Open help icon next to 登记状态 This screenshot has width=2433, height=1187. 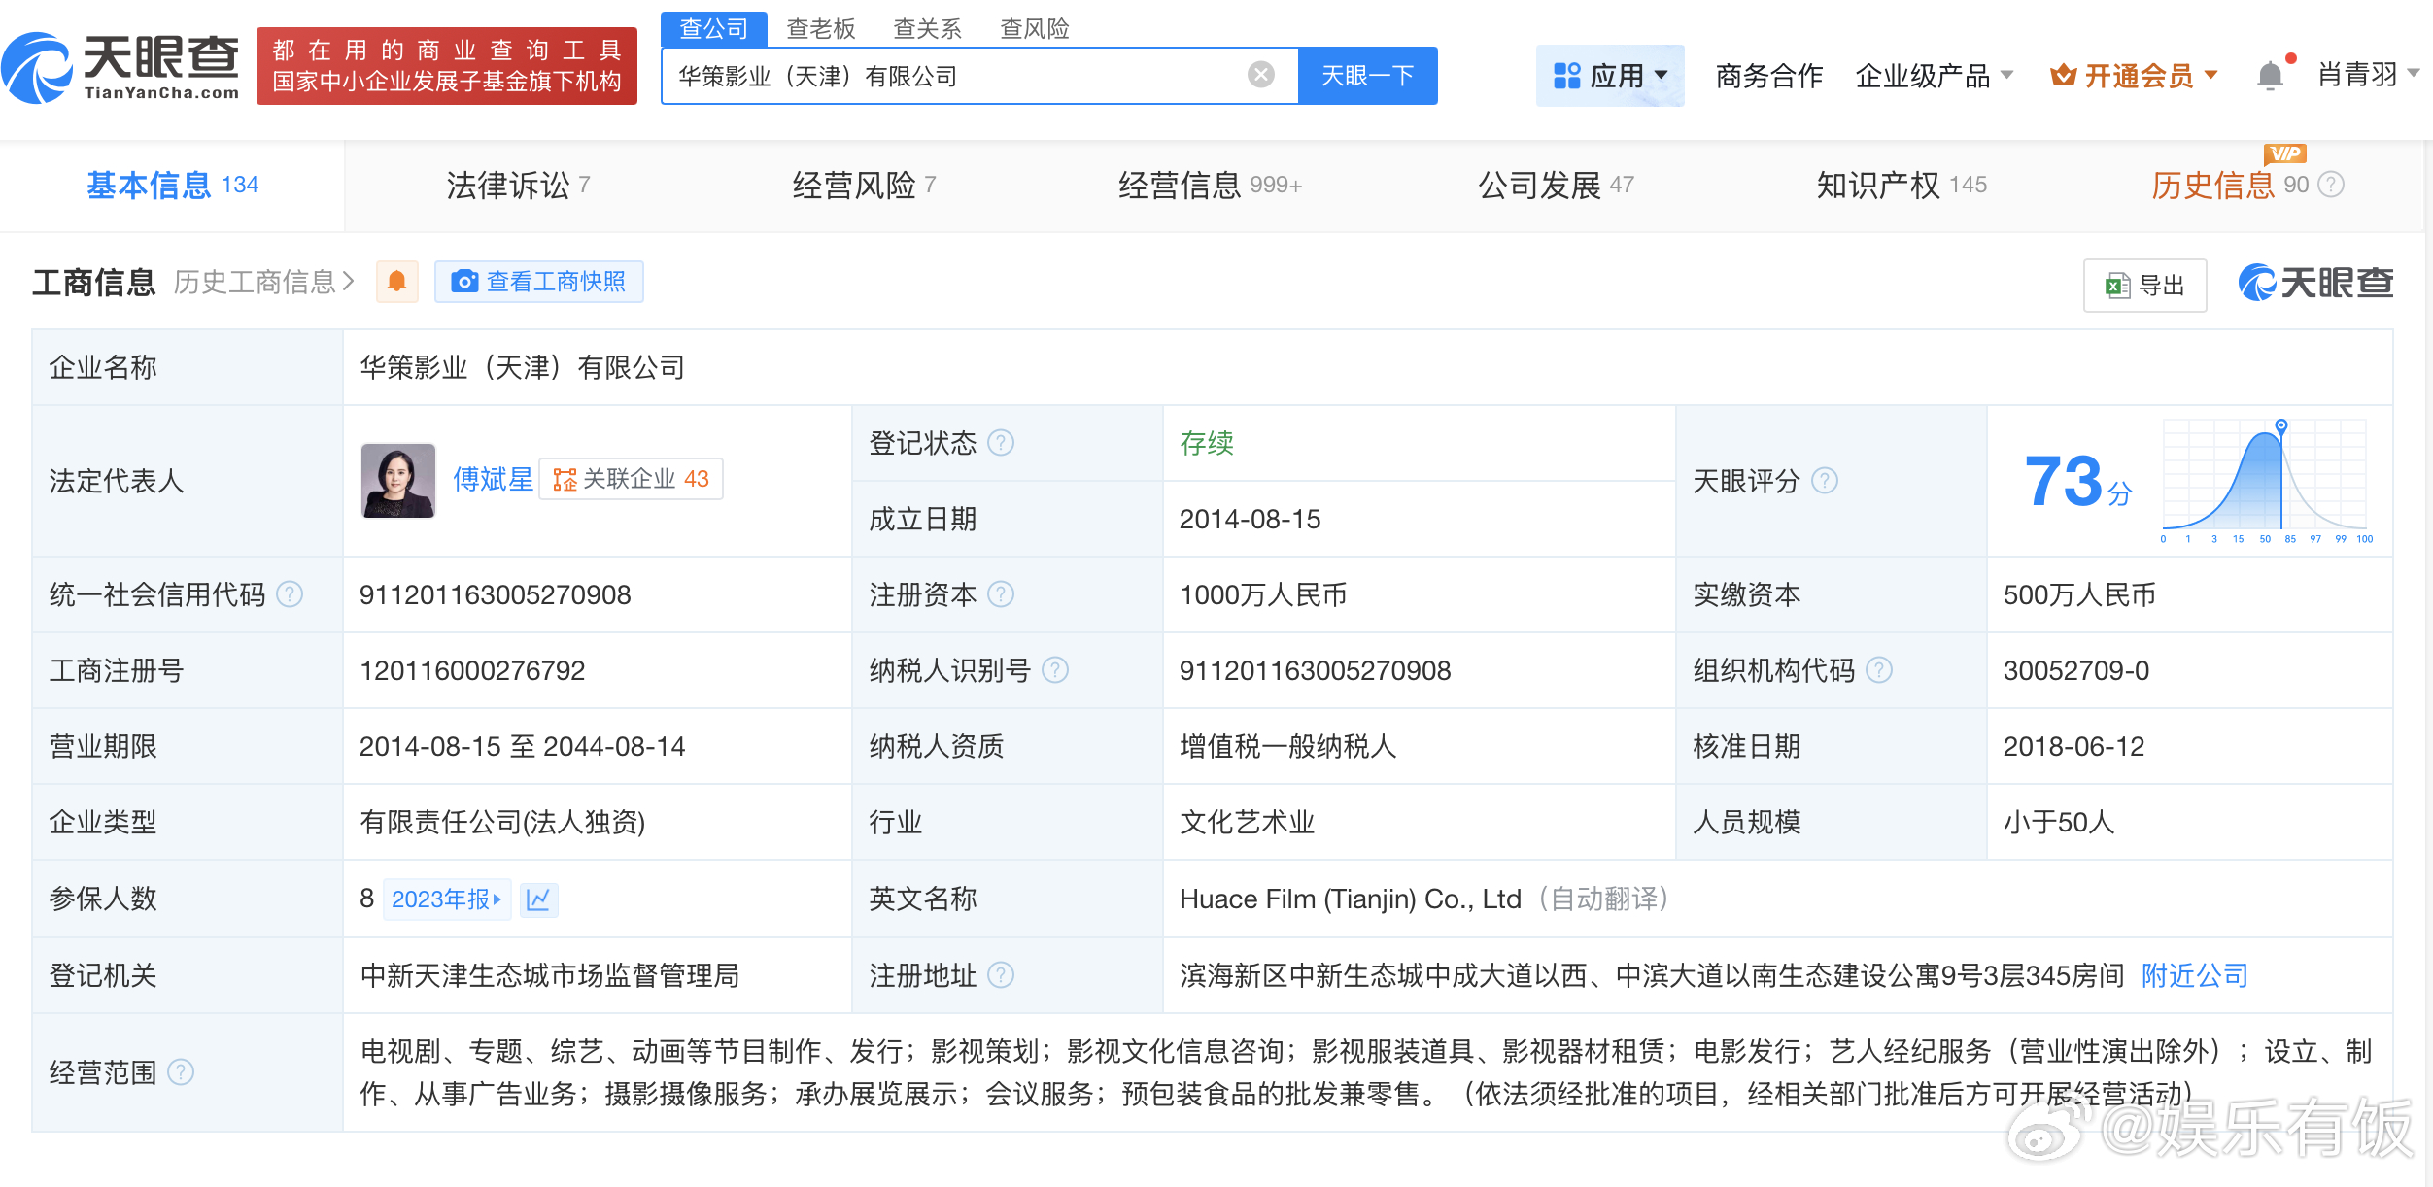pos(1001,443)
